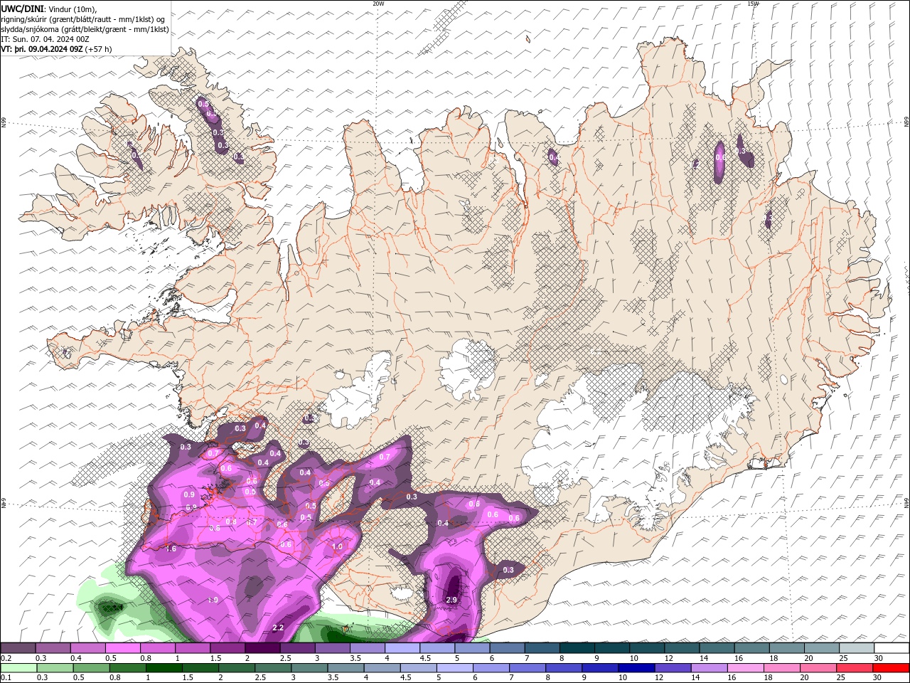This screenshot has height=683, width=910.
Task: Click the '2.9' snowfall maximum on the south coast
Action: click(x=451, y=600)
